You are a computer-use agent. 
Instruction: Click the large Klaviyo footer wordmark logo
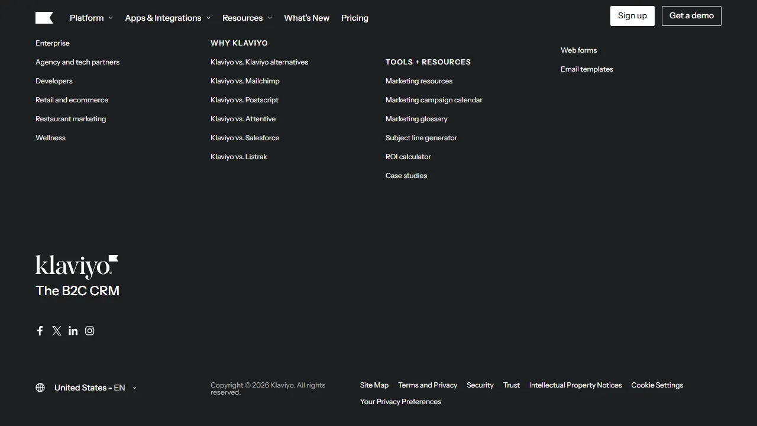[x=77, y=267]
